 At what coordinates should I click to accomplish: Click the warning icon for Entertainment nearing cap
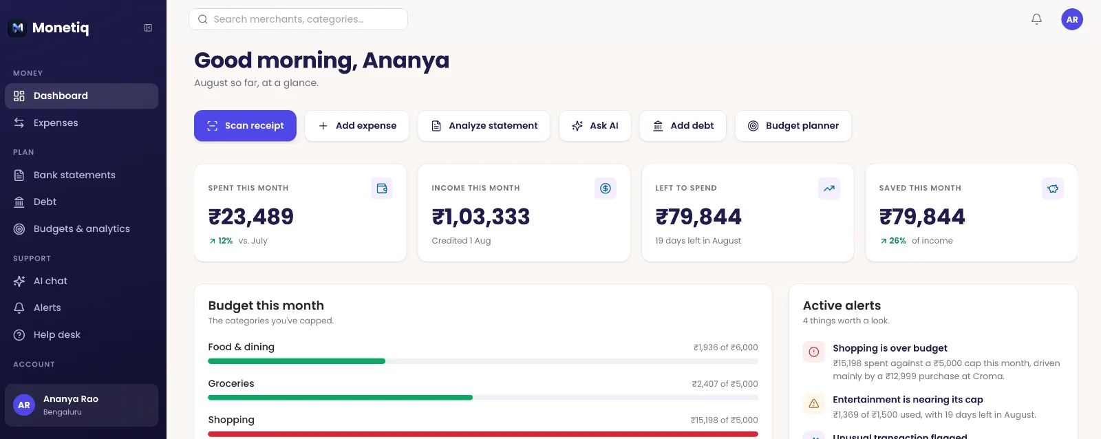pyautogui.click(x=814, y=403)
